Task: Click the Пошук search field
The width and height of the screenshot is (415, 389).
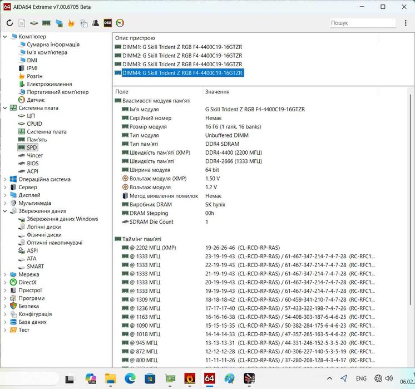Action: (362, 23)
